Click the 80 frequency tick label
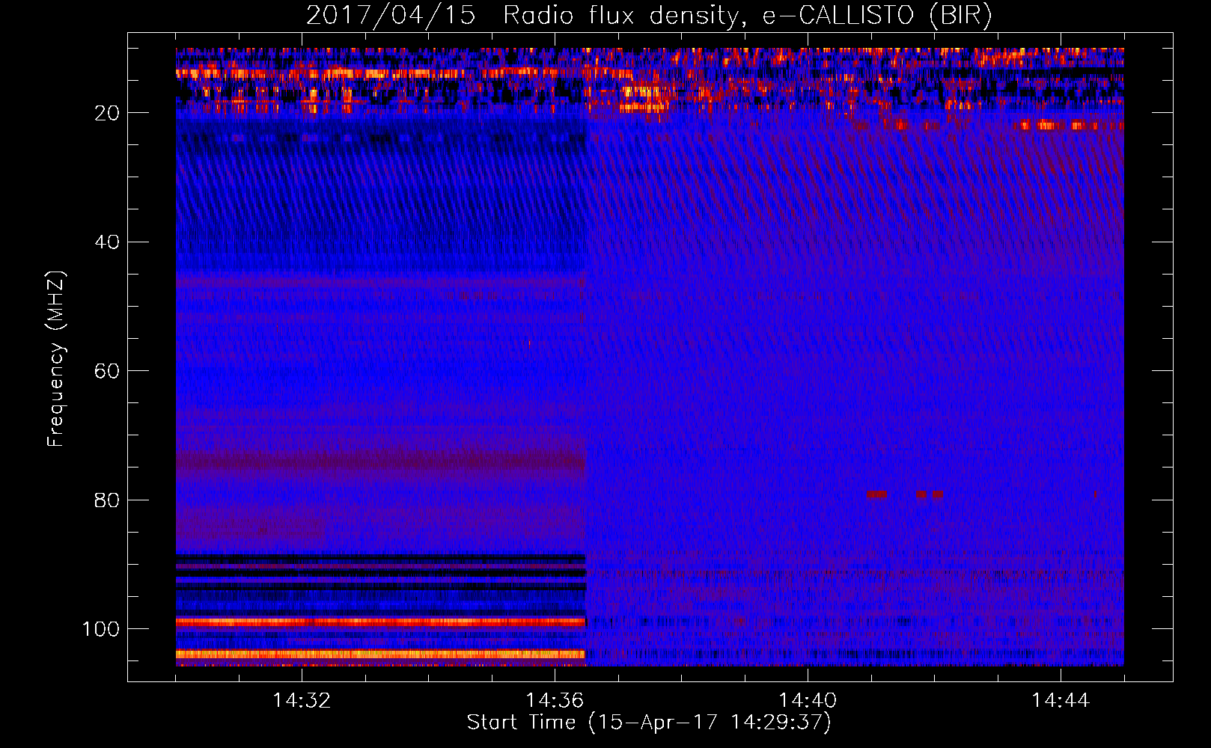The image size is (1211, 748). 107,500
